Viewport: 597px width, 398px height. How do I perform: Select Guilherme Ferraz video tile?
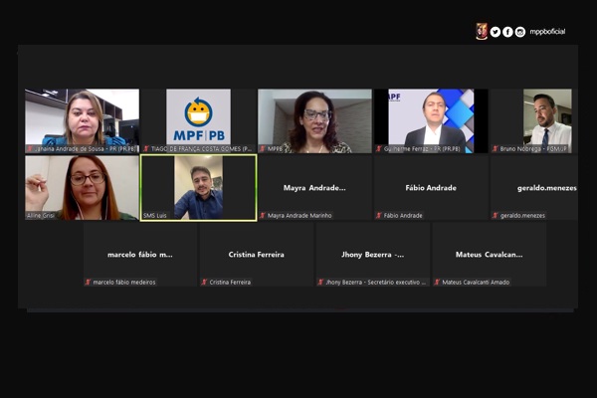tap(431, 121)
